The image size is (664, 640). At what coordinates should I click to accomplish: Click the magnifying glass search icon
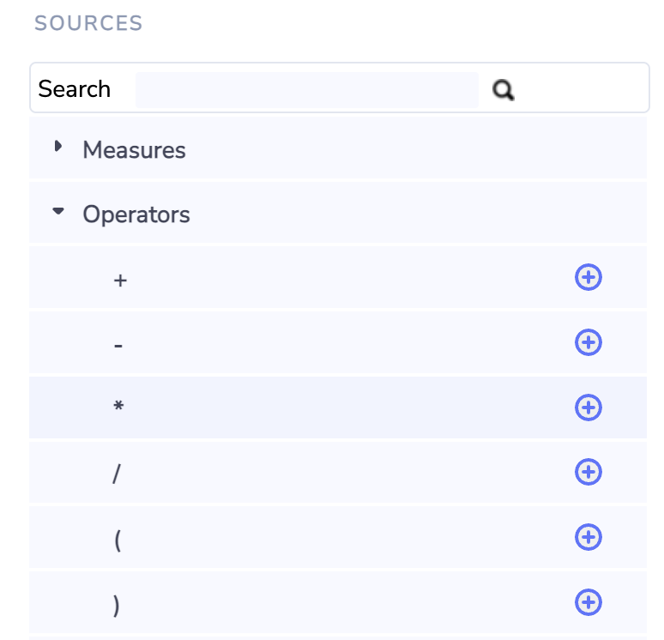coord(504,89)
